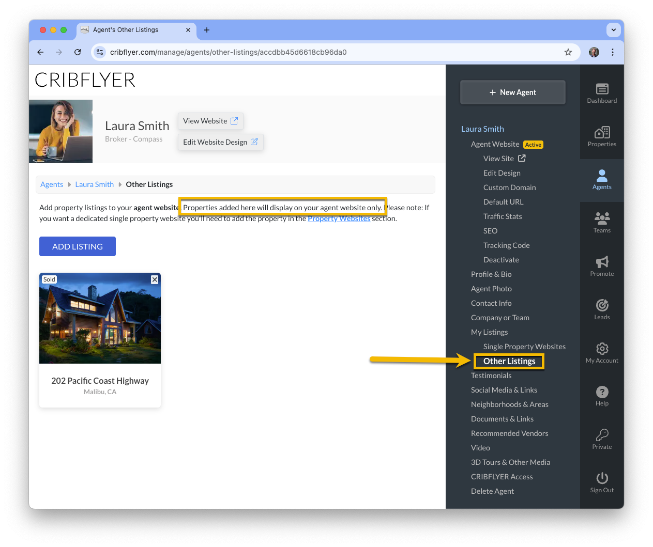This screenshot has height=547, width=653.
Task: Open Profile & Bio menu item
Action: (491, 274)
